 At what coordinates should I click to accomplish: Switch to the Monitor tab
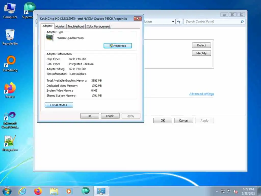coord(60,26)
